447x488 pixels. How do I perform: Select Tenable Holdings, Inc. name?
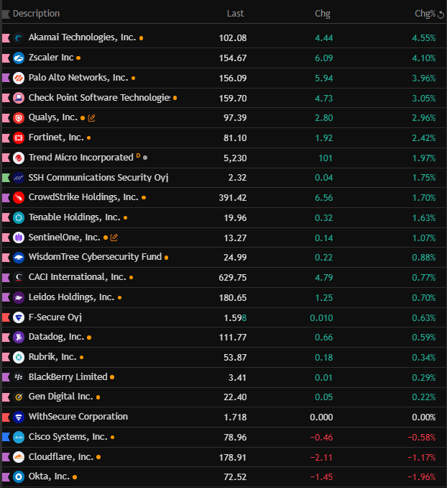coord(74,217)
